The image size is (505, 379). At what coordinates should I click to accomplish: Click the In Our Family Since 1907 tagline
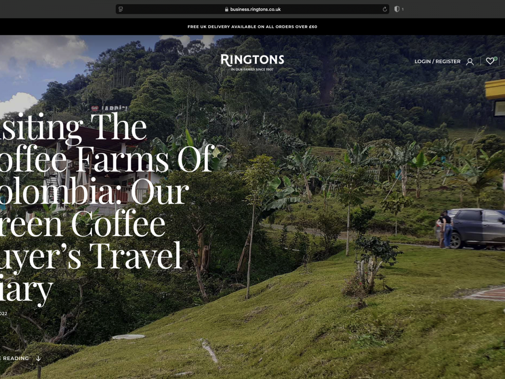tap(252, 69)
